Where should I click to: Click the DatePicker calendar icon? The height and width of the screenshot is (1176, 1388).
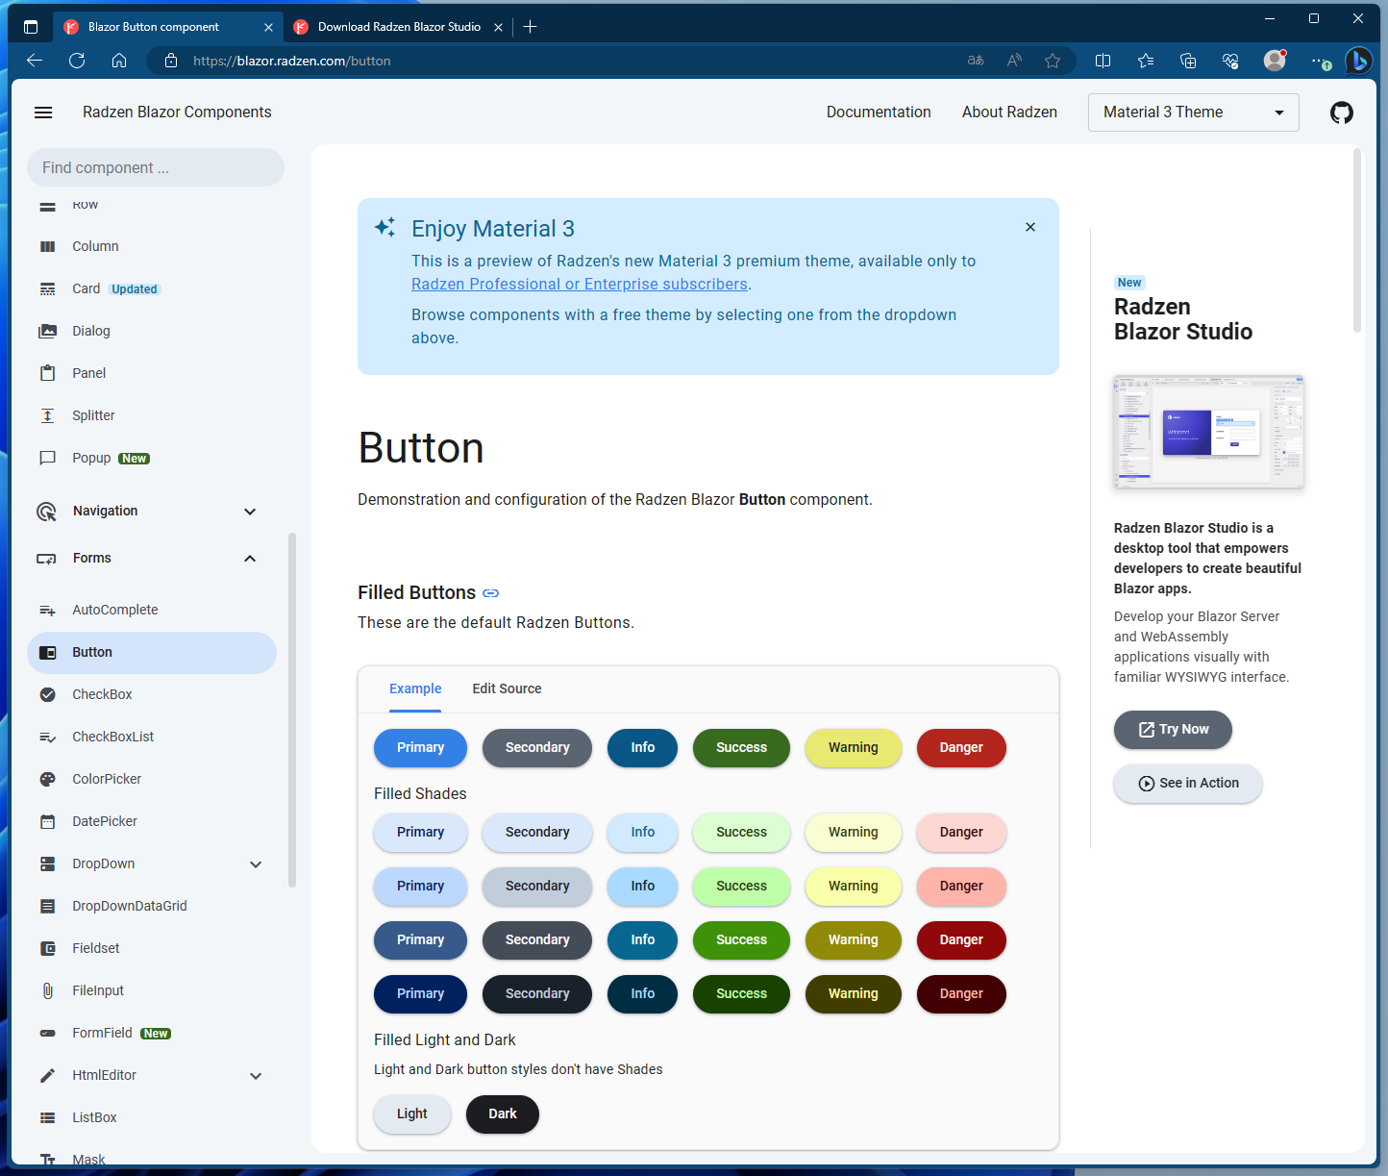48,821
